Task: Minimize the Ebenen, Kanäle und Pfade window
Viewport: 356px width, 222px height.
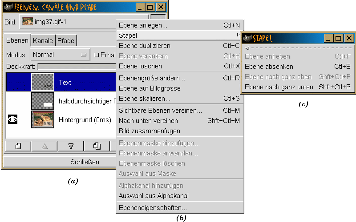Action: (x=140, y=7)
